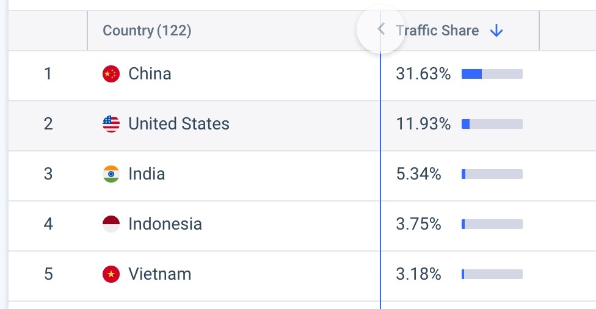
Task: Click the 5.34% traffic share value
Action: coord(418,175)
